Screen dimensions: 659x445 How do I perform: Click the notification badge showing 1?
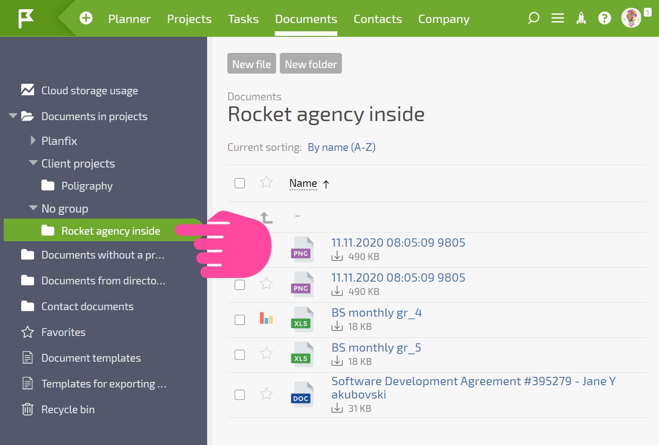pyautogui.click(x=647, y=12)
